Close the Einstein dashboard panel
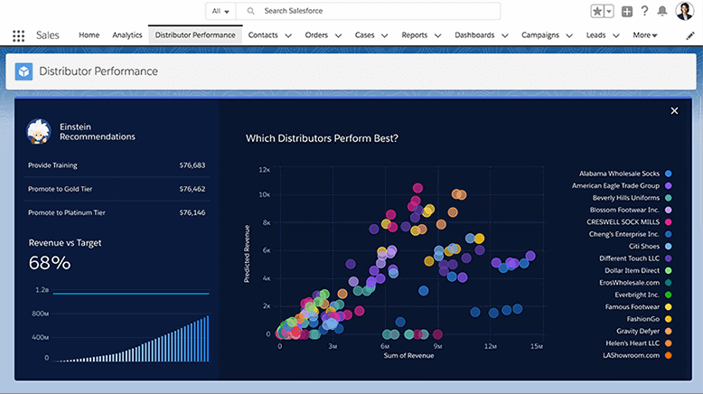703x394 pixels. point(674,111)
